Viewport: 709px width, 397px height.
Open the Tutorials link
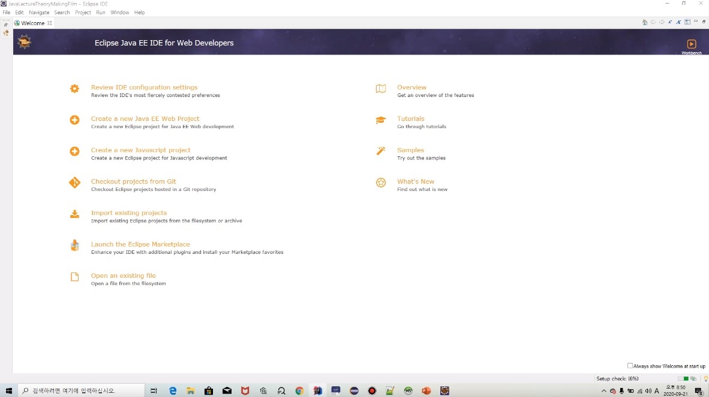(410, 119)
